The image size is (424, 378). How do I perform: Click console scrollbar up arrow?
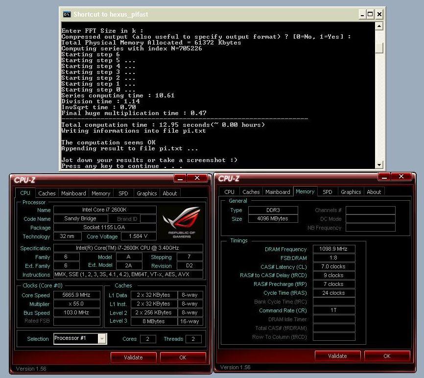[379, 26]
